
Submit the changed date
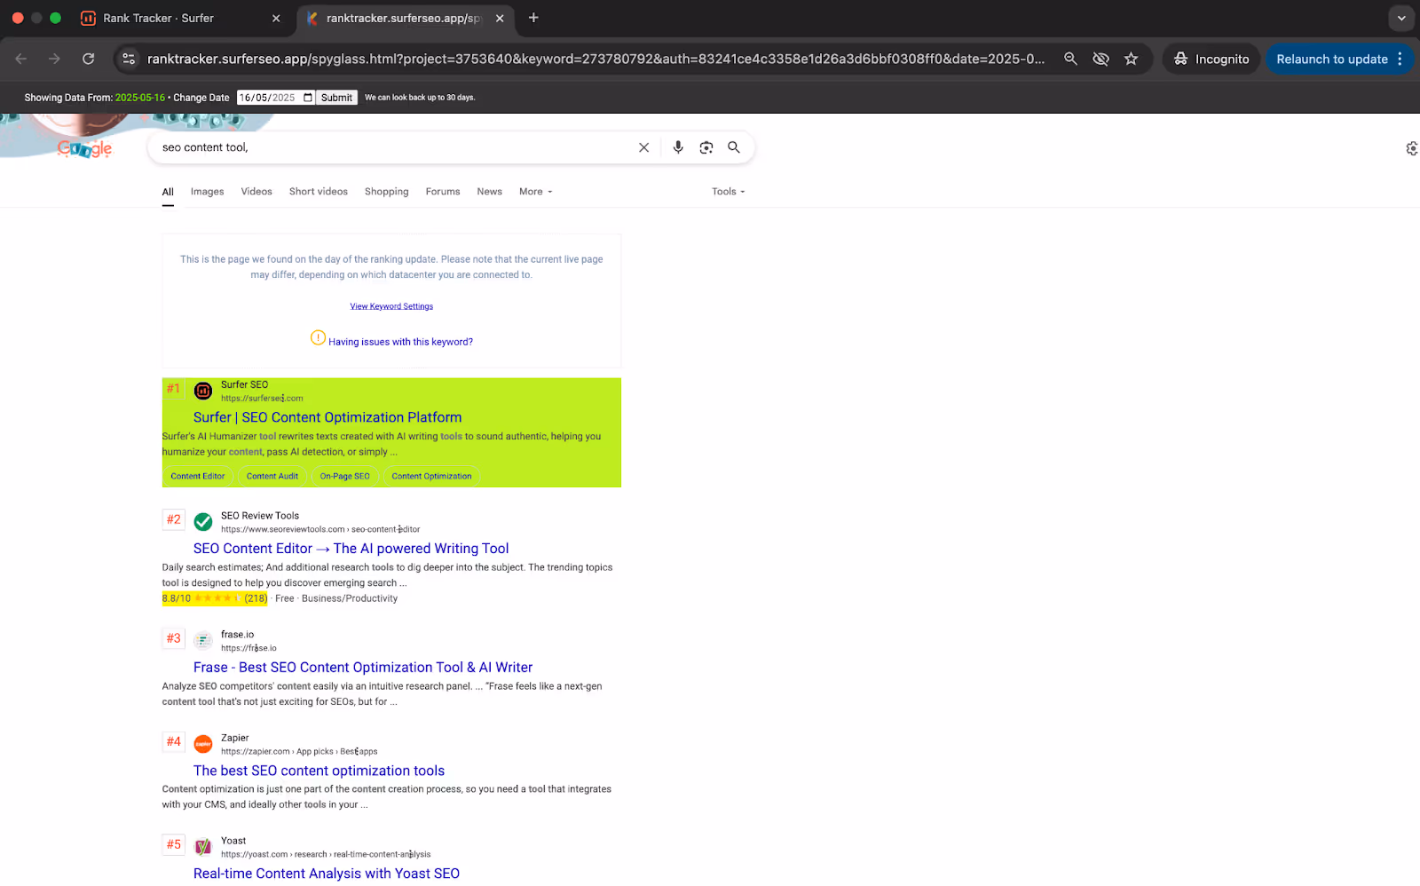(336, 98)
